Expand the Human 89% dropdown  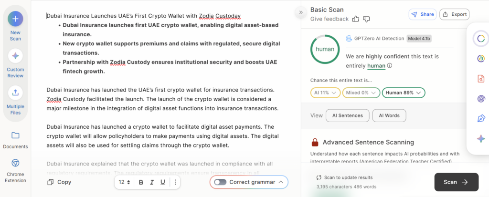coord(404,93)
